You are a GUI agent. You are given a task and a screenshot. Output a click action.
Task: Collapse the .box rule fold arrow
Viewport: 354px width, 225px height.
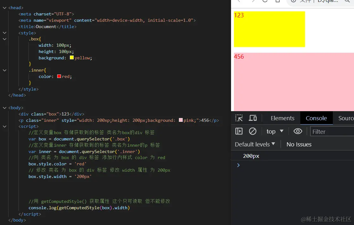[4, 39]
